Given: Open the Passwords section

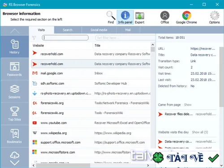Looking at the screenshot, I should pyautogui.click(x=14, y=69).
